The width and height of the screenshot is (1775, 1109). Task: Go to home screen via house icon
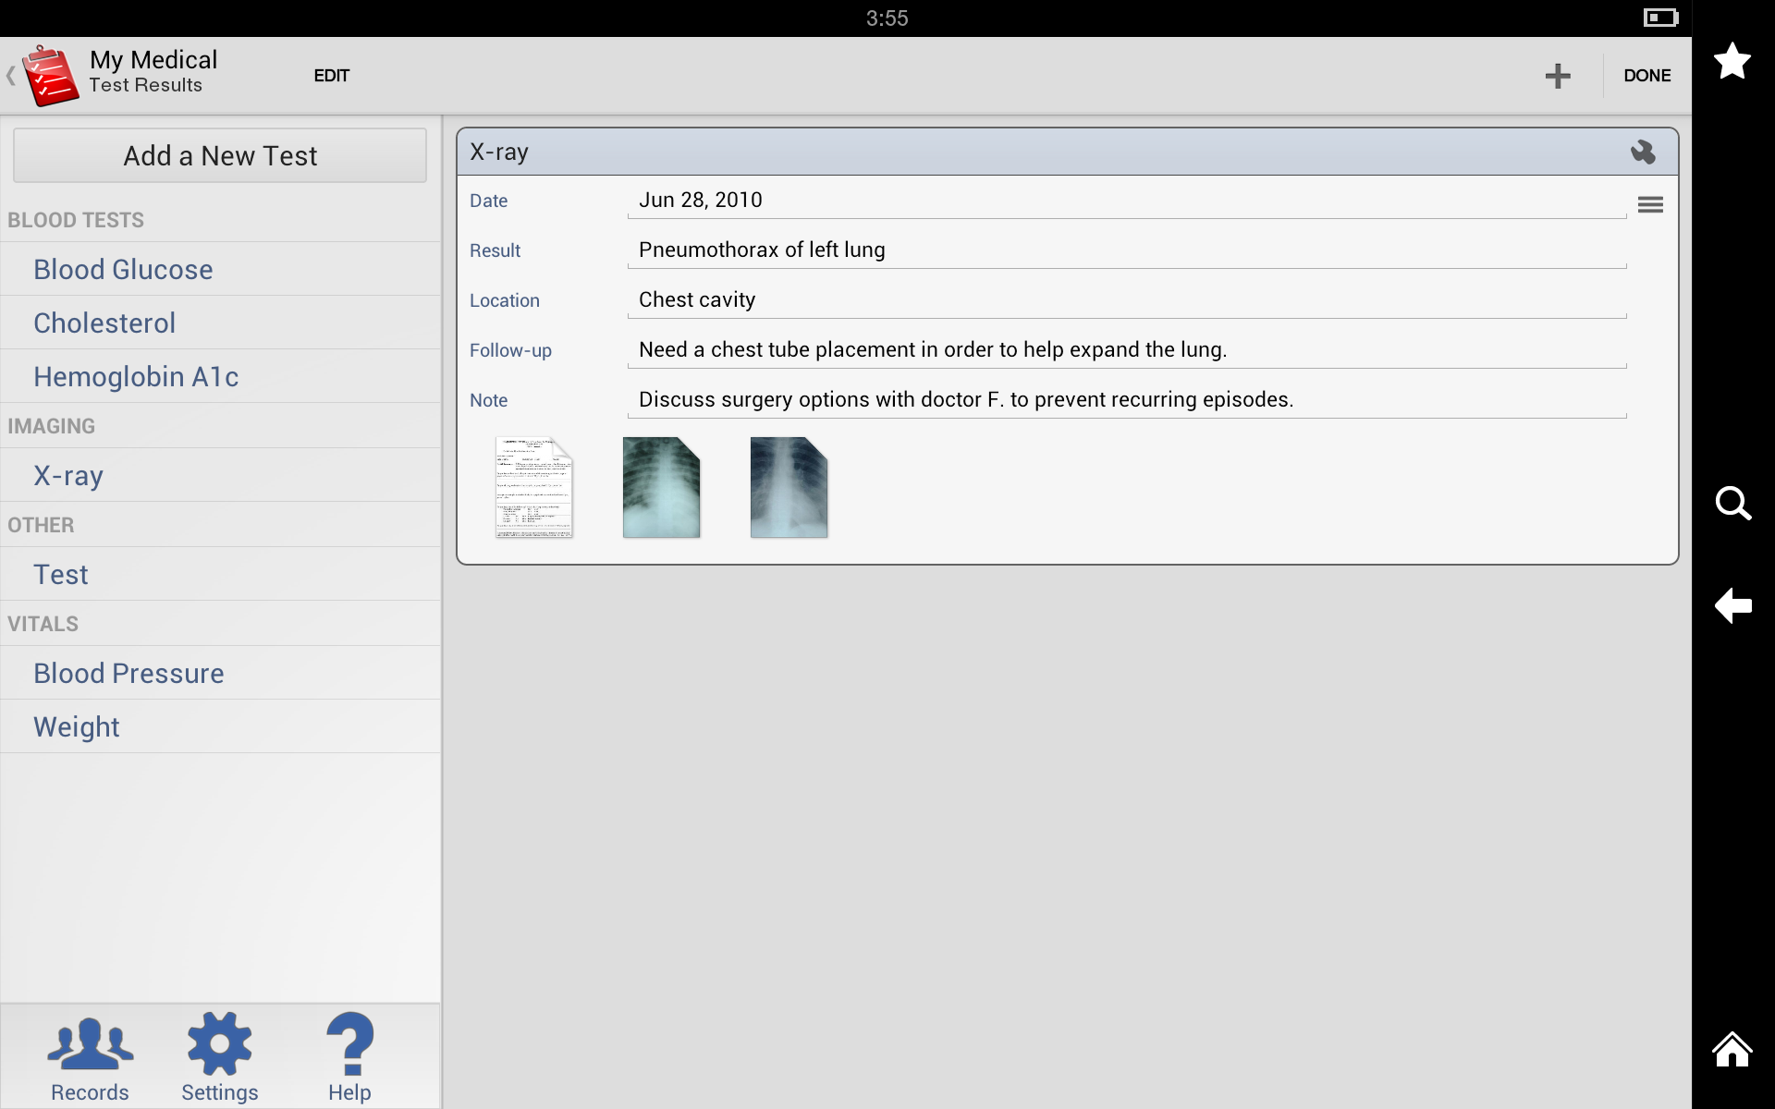(x=1732, y=1050)
